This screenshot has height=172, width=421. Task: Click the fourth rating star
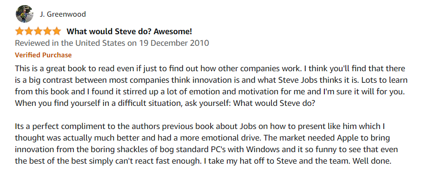point(47,31)
